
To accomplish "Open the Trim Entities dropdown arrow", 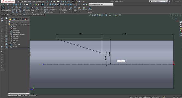I will coord(28,12).
